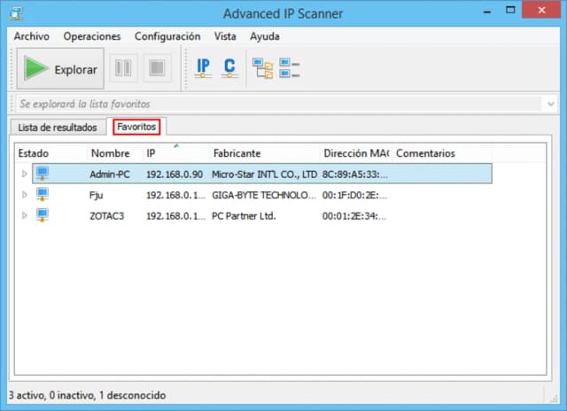Click the C subnet class icon
This screenshot has width=567, height=411.
click(229, 68)
